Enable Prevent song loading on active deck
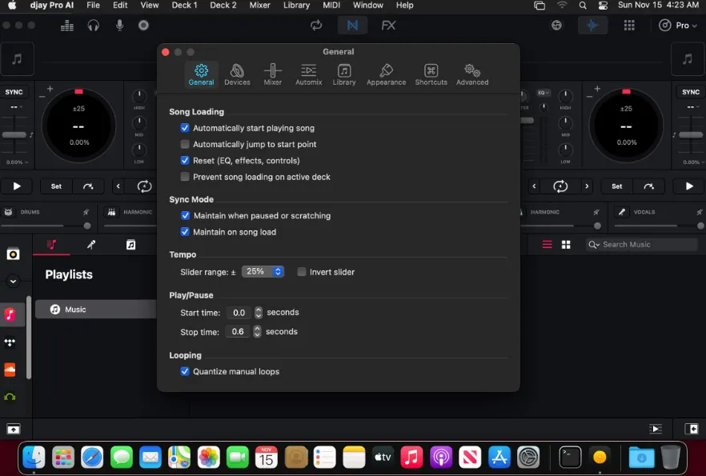 (x=185, y=176)
